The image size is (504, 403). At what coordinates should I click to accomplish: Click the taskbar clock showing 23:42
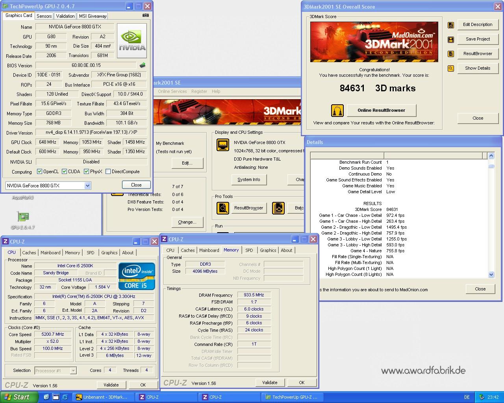(493, 397)
